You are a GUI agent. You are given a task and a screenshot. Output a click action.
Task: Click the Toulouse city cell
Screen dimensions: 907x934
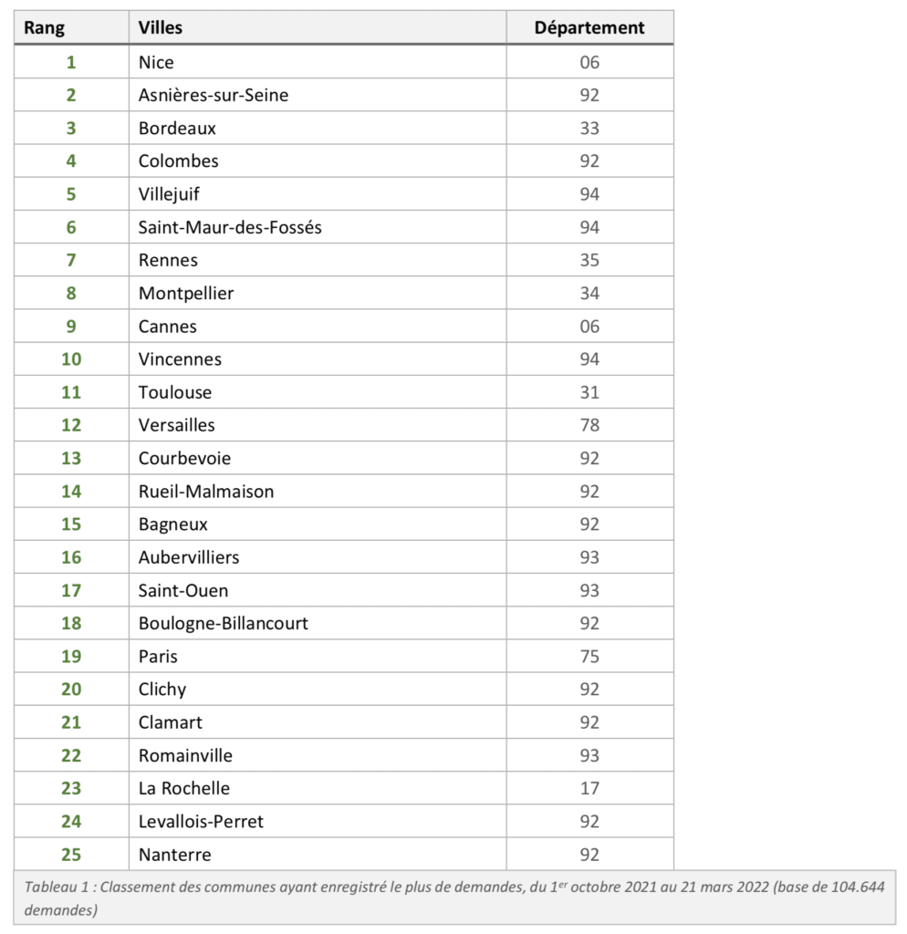pos(175,392)
